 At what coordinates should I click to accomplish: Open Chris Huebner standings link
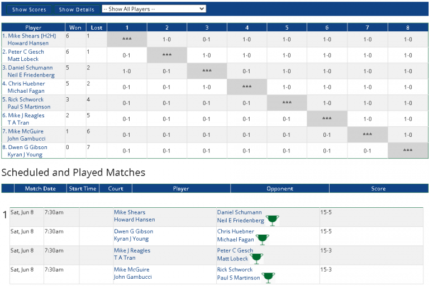coord(26,83)
